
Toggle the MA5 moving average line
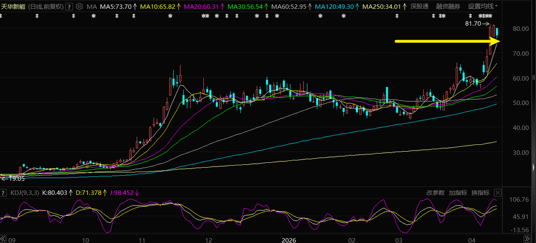pos(118,6)
